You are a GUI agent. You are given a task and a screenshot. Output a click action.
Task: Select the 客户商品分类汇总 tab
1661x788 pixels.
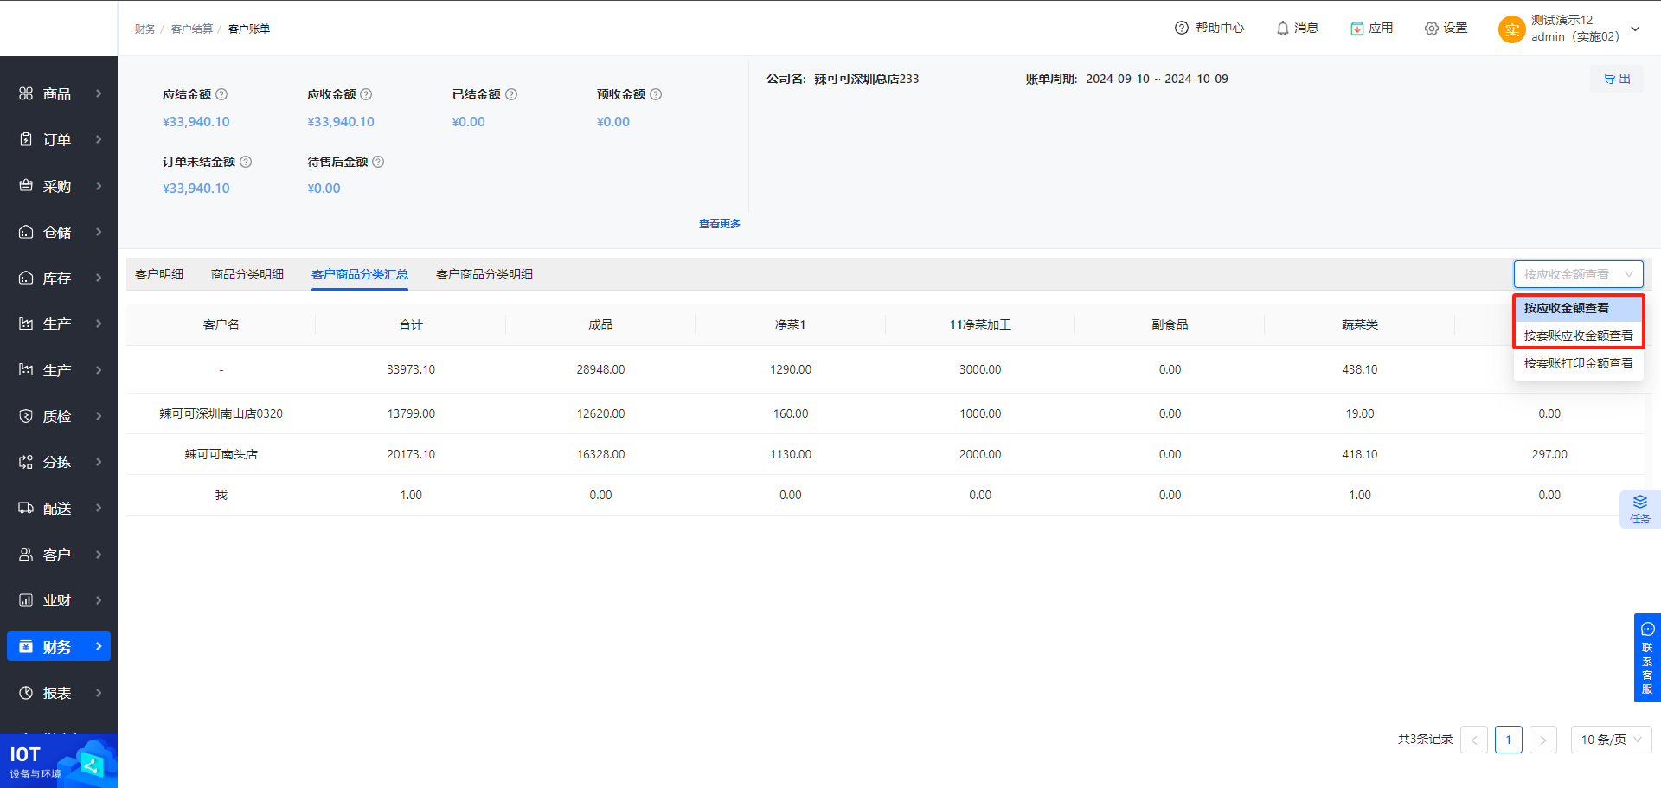pos(360,274)
